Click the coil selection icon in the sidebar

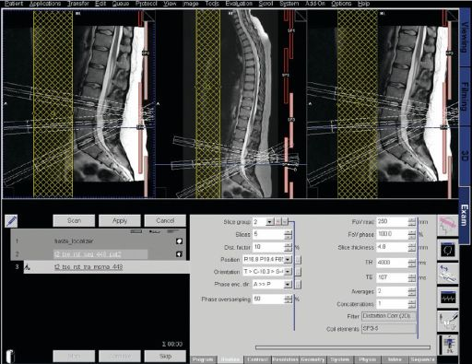447,345
